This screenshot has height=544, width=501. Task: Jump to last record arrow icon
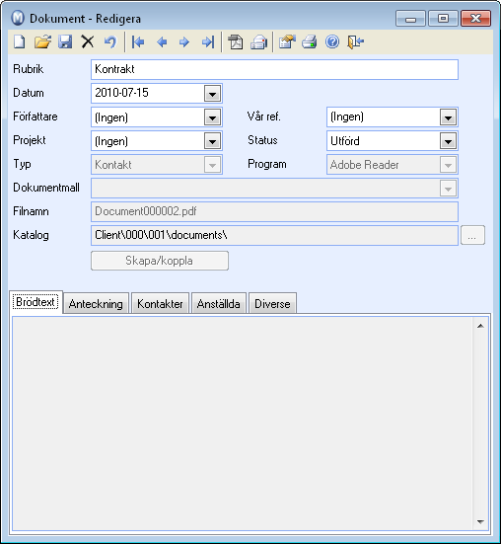(208, 42)
